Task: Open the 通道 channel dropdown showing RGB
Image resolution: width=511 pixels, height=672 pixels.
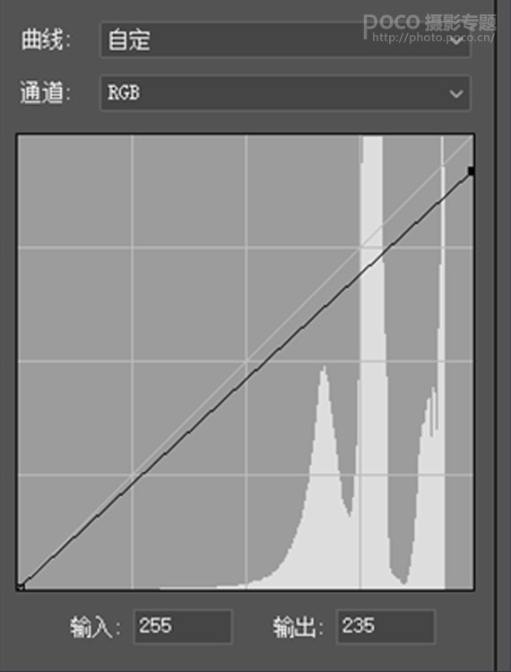Action: 285,93
